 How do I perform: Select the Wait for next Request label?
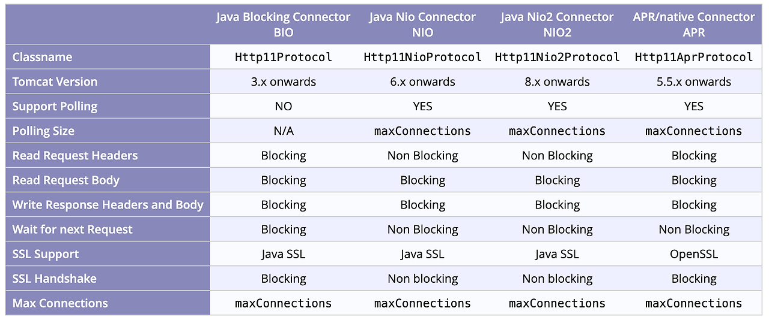pyautogui.click(x=72, y=229)
